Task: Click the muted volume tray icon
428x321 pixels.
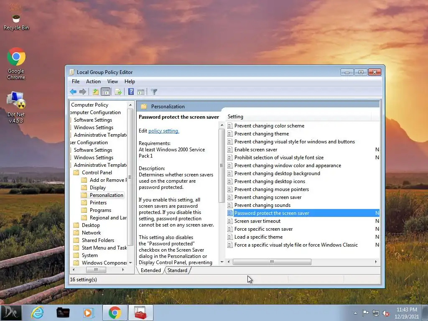Action: click(386, 313)
